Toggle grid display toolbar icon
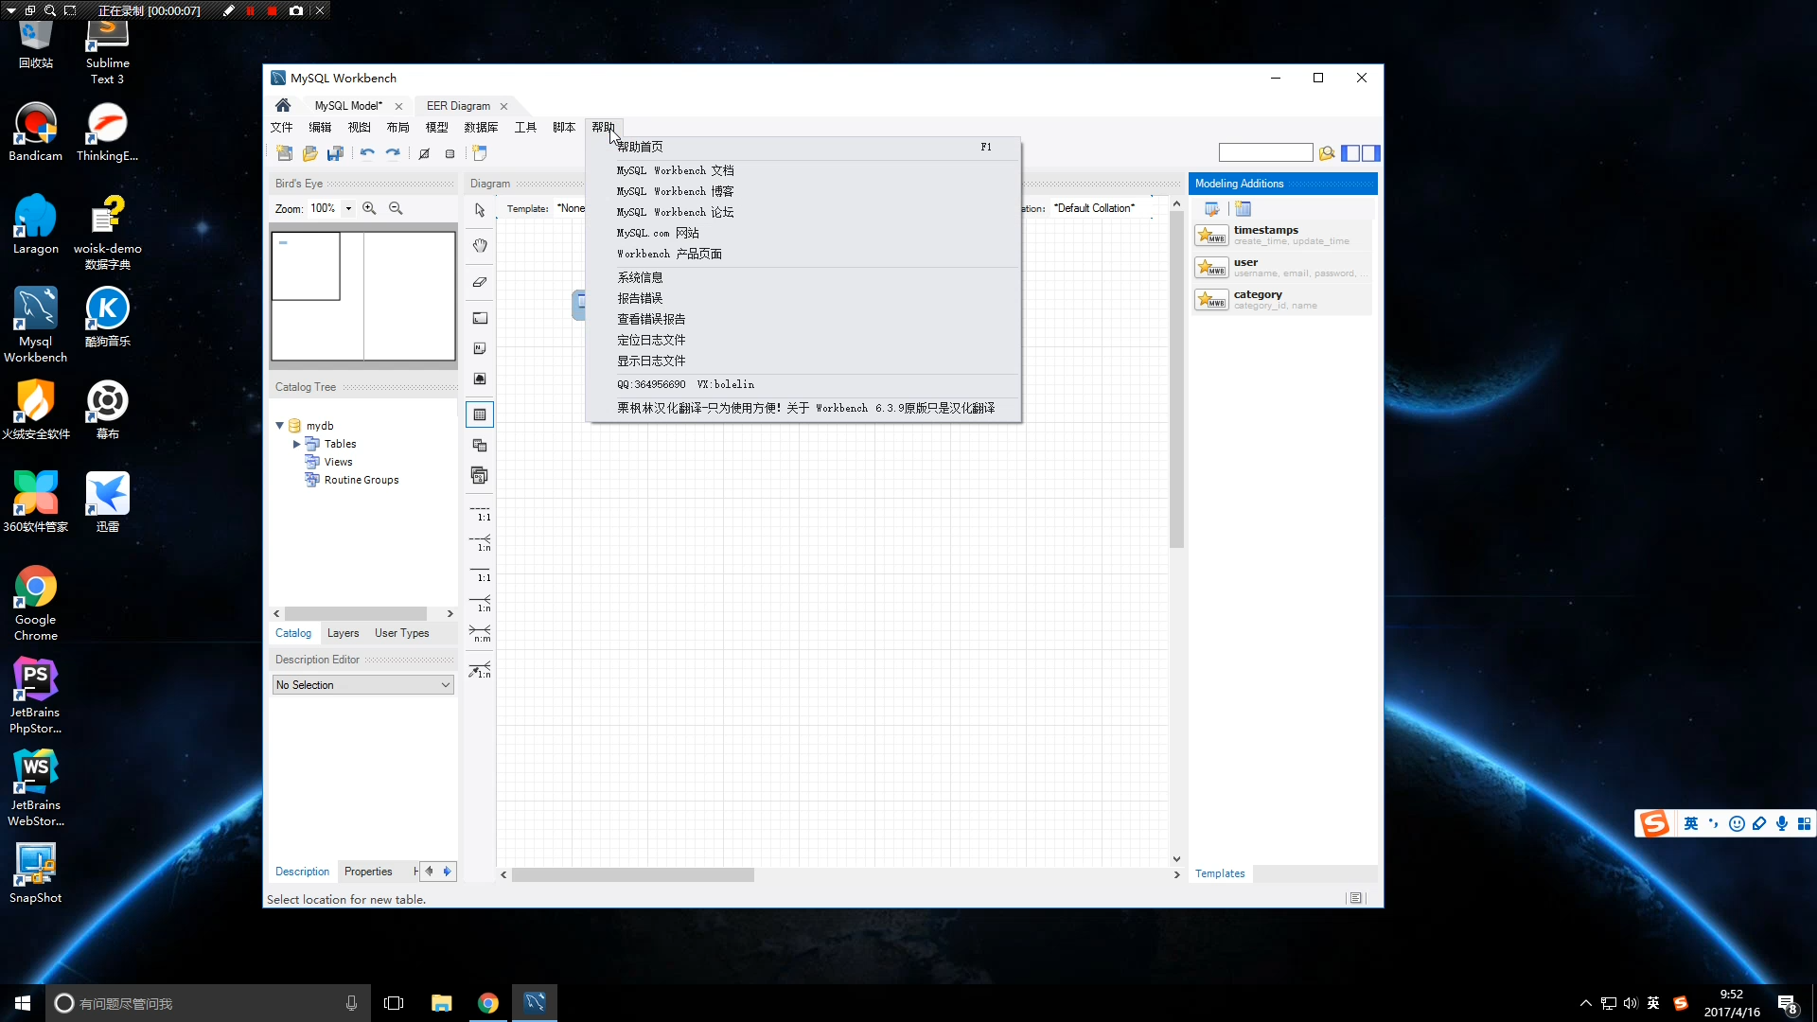This screenshot has height=1022, width=1817. (x=425, y=153)
